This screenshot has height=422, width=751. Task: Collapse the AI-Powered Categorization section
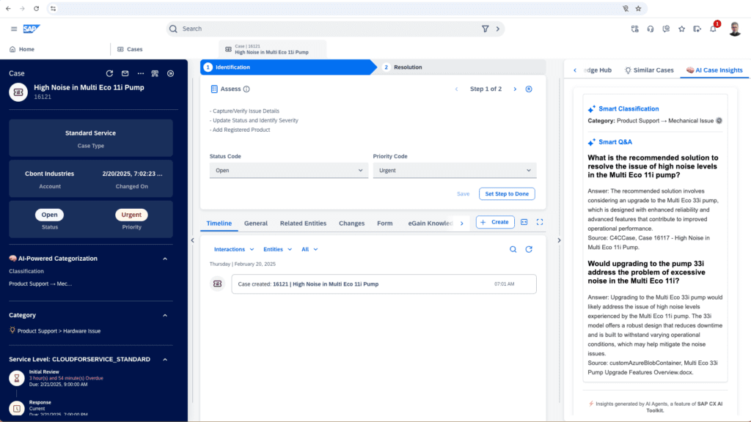[x=164, y=258]
